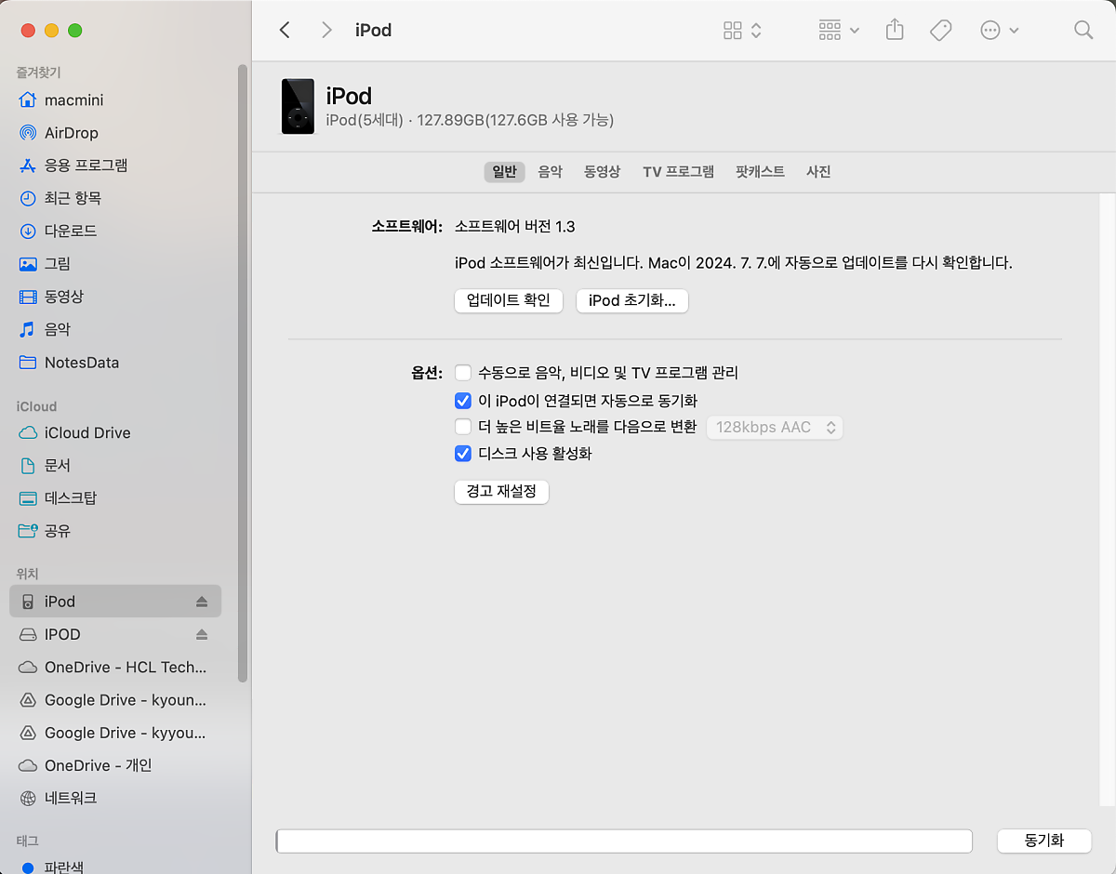Click the forward navigation arrow

(x=326, y=30)
